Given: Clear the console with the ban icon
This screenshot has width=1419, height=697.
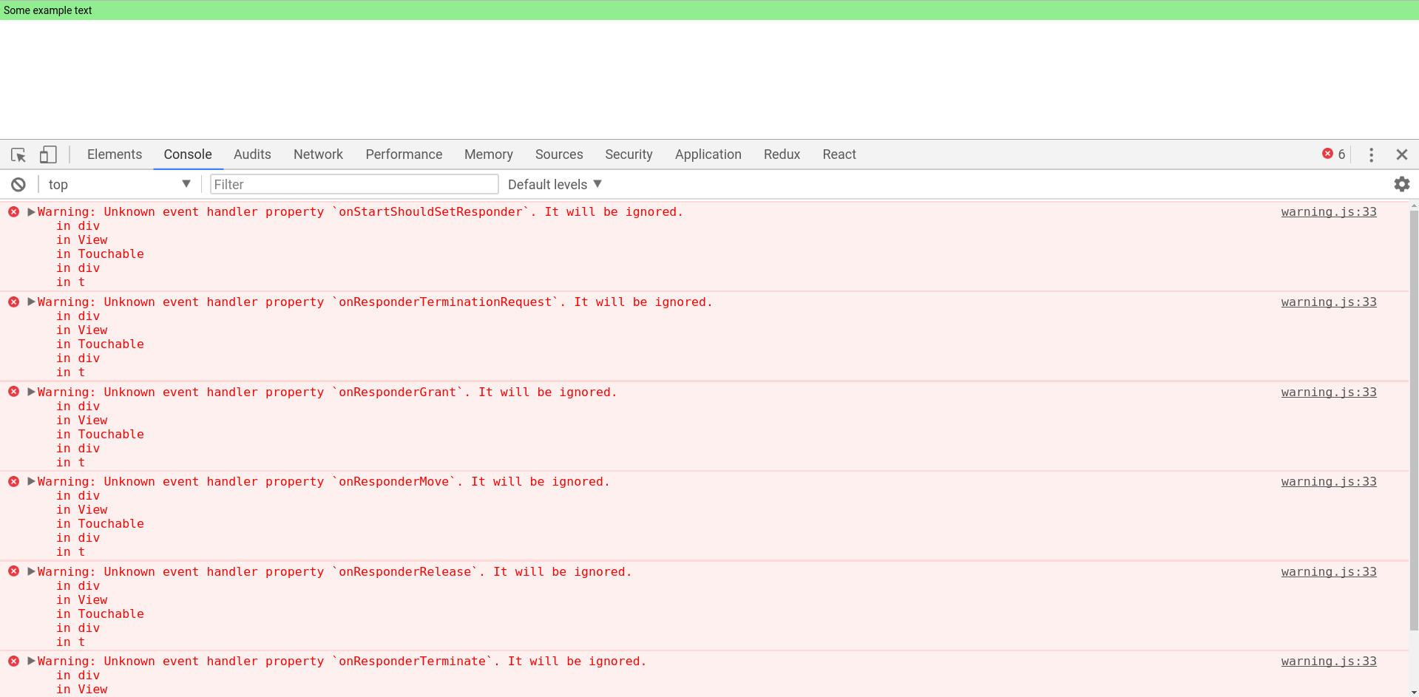Looking at the screenshot, I should (18, 185).
